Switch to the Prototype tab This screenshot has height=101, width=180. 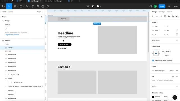(162, 12)
